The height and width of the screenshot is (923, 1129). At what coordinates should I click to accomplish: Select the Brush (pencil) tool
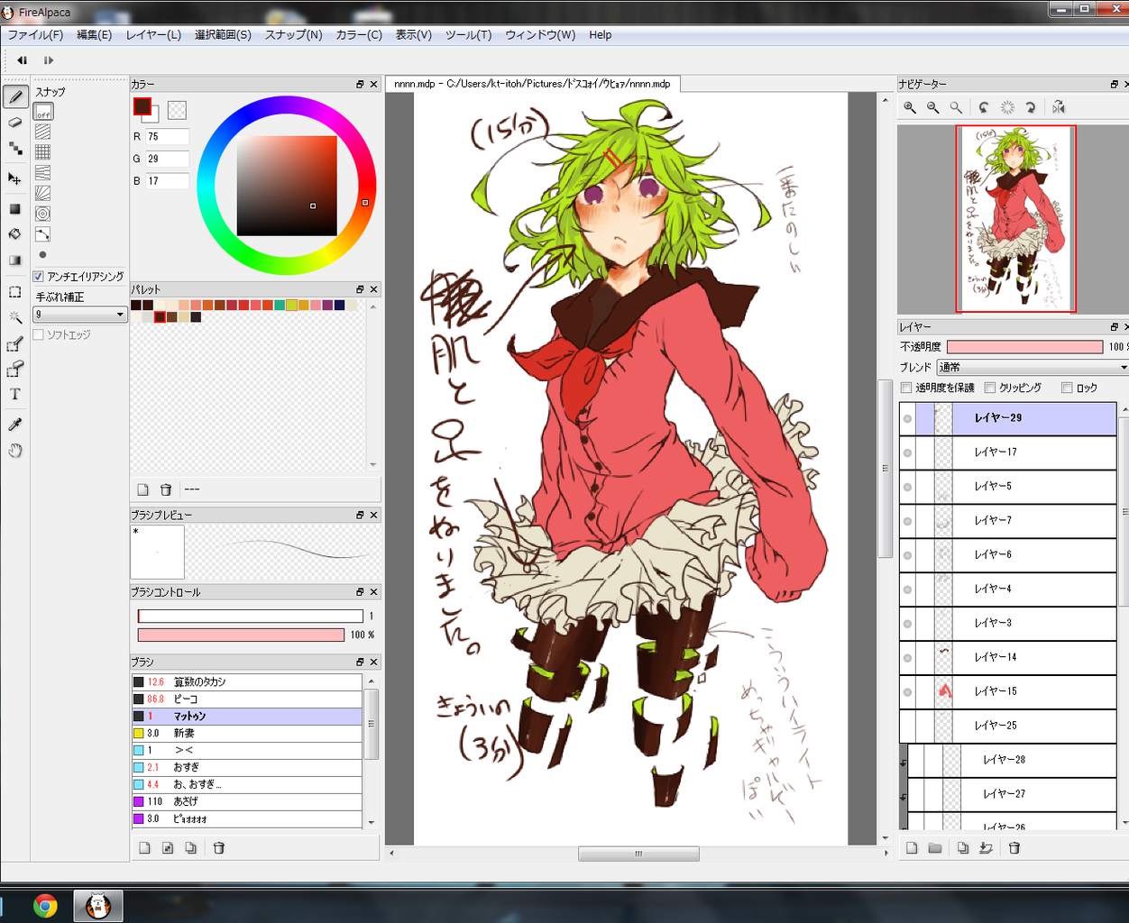point(15,96)
